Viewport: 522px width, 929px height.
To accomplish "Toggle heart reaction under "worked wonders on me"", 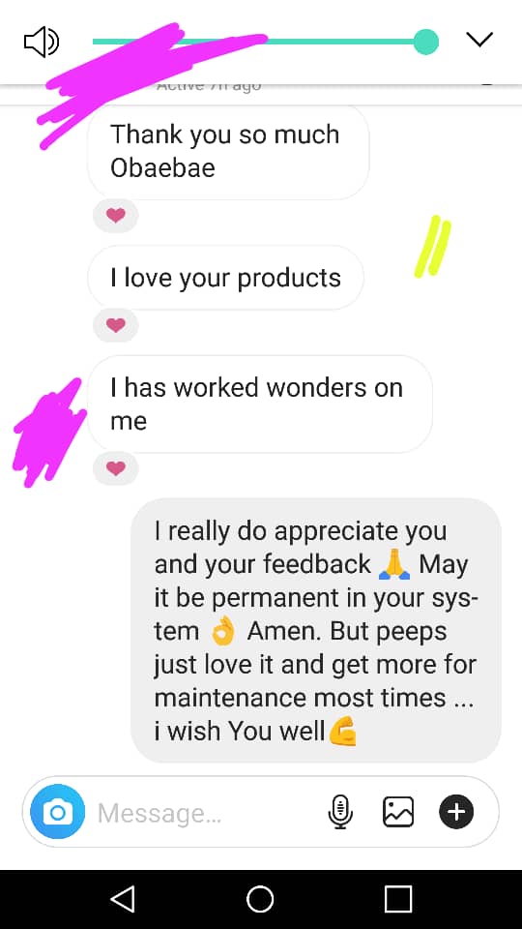I will (116, 468).
